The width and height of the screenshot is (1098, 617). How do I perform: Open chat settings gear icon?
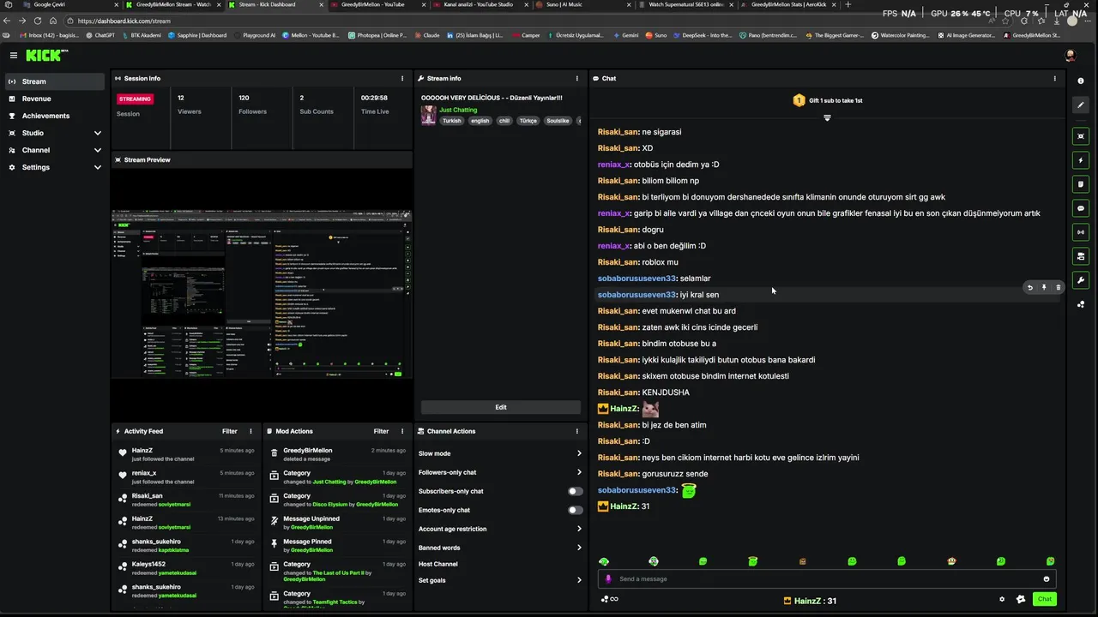1002,599
